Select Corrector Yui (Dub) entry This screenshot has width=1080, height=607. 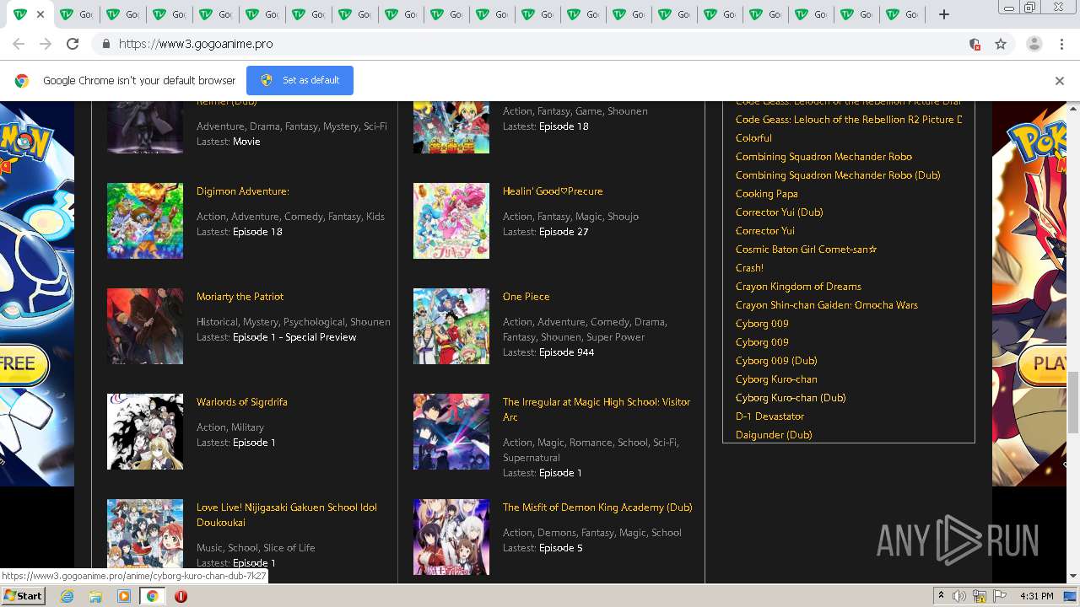click(x=779, y=212)
